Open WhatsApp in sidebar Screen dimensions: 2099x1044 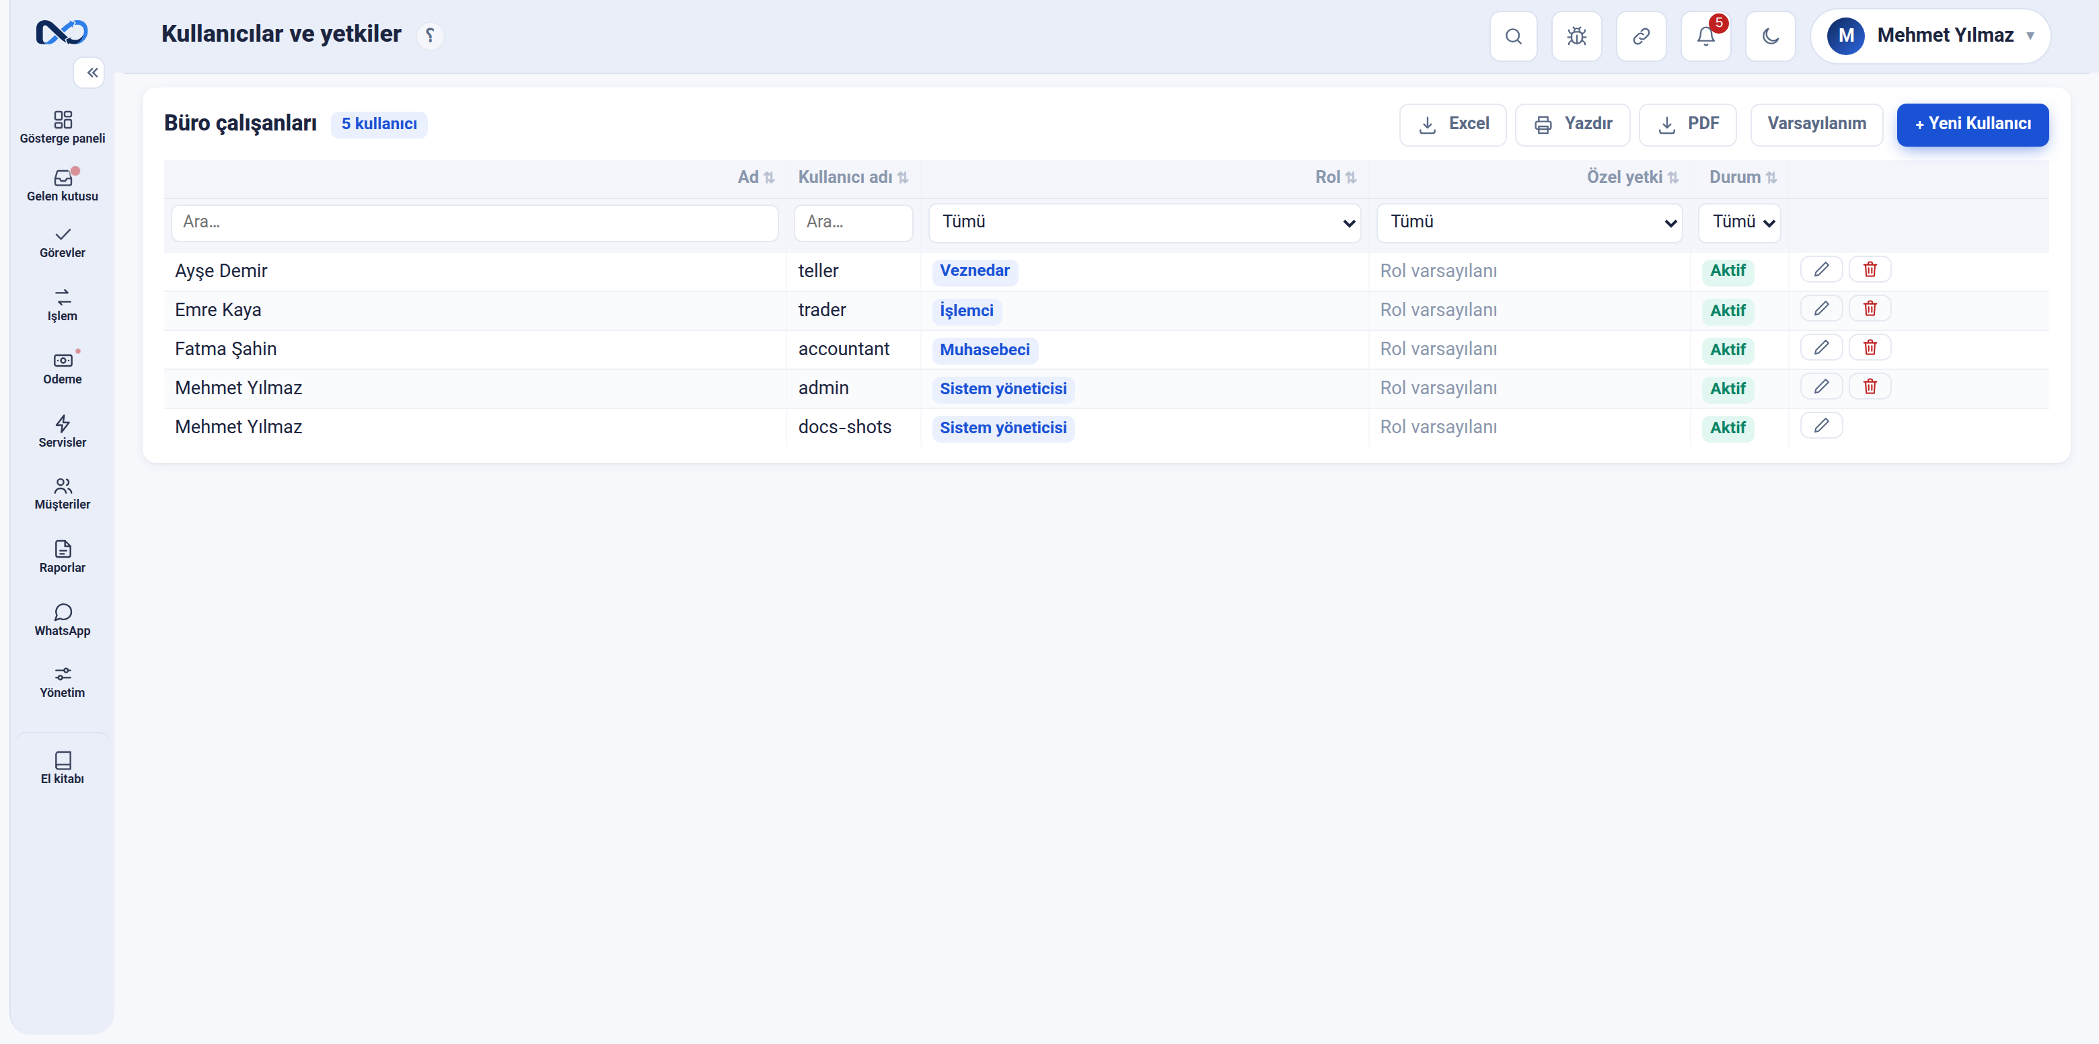pyautogui.click(x=63, y=620)
